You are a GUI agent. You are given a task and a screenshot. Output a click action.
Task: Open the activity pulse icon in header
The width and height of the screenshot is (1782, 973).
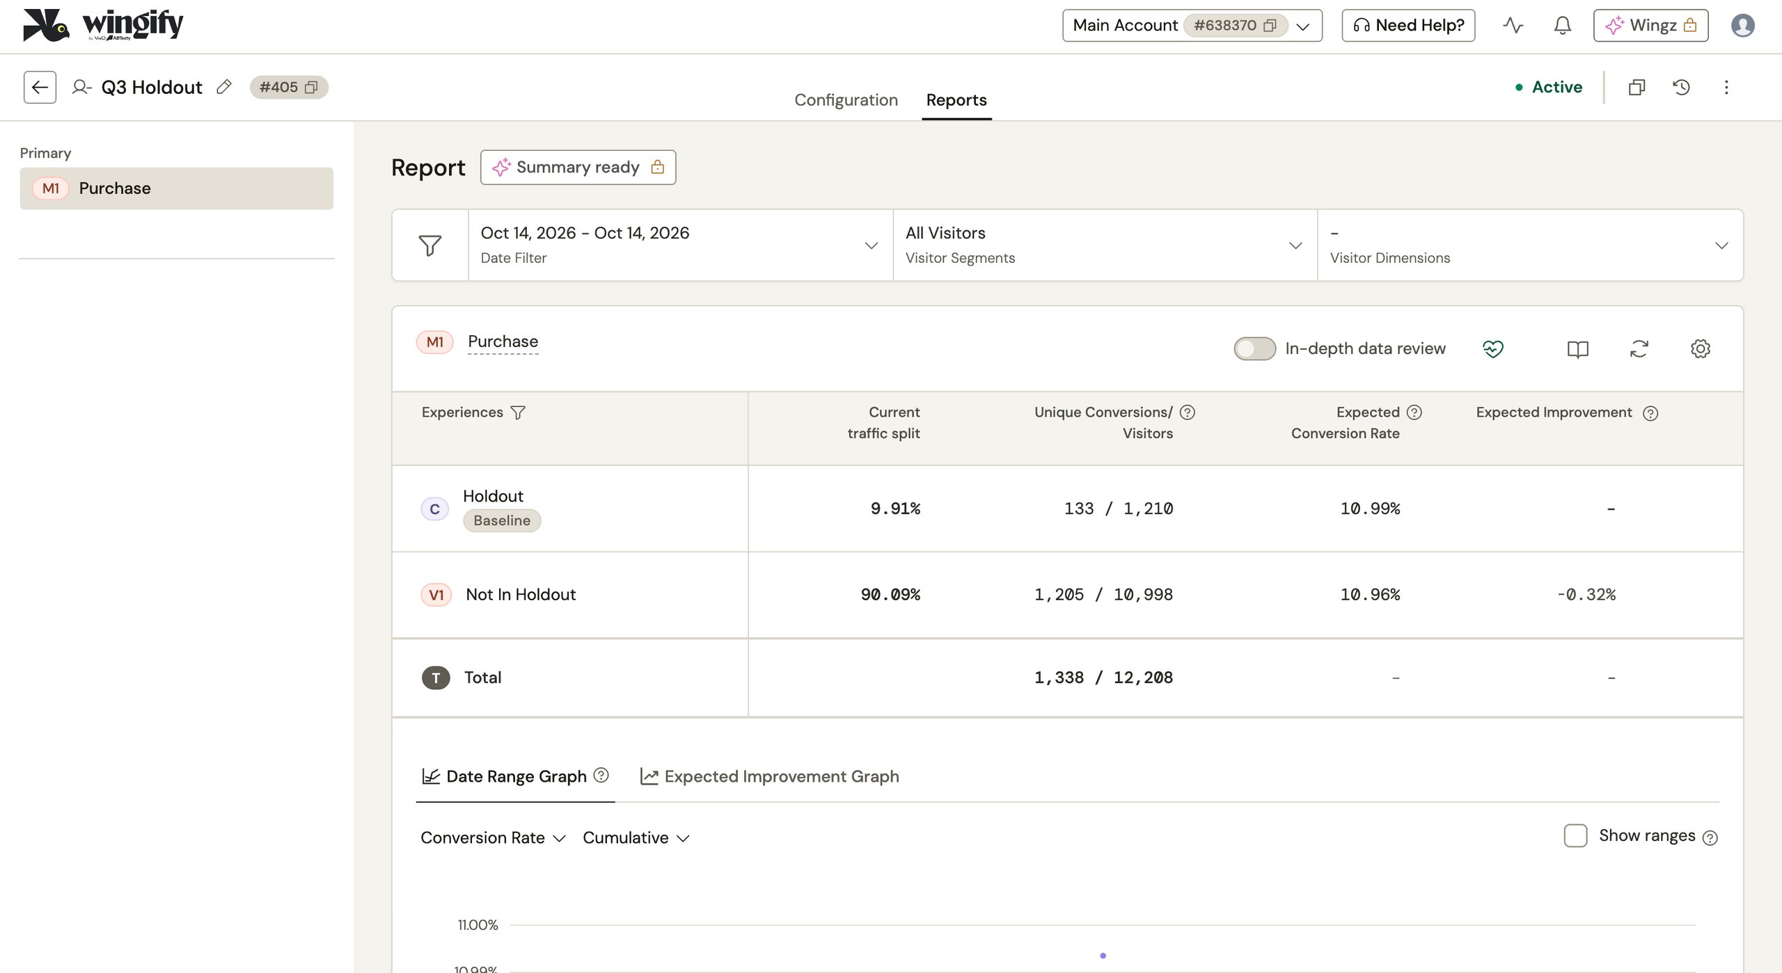tap(1513, 26)
